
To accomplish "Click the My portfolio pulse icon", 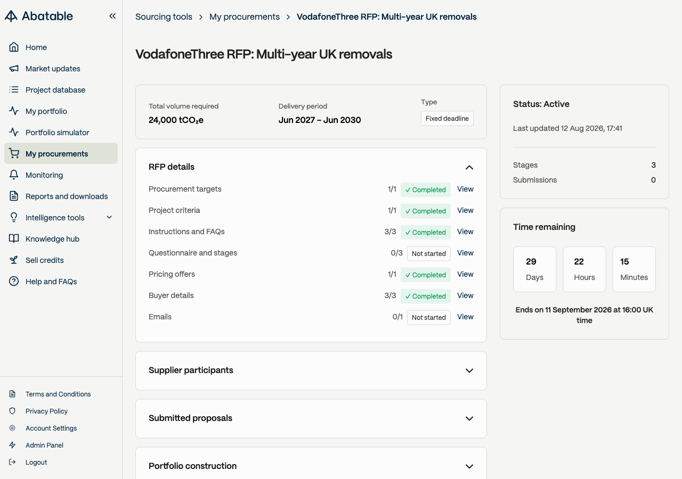I will [x=14, y=111].
